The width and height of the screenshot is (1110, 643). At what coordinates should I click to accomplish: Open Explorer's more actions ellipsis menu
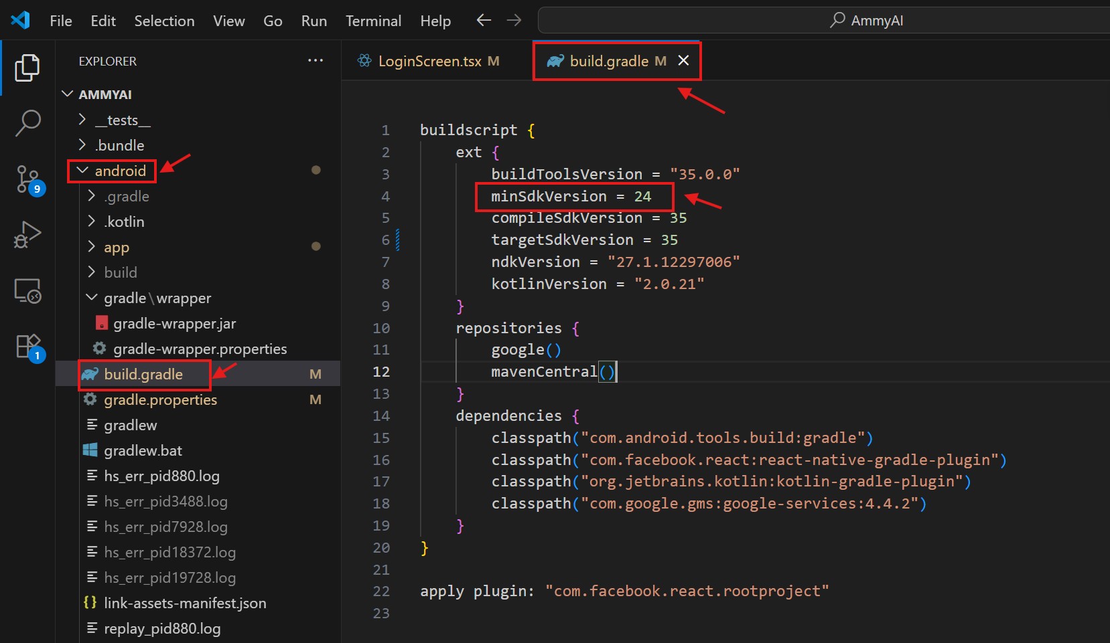tap(316, 61)
